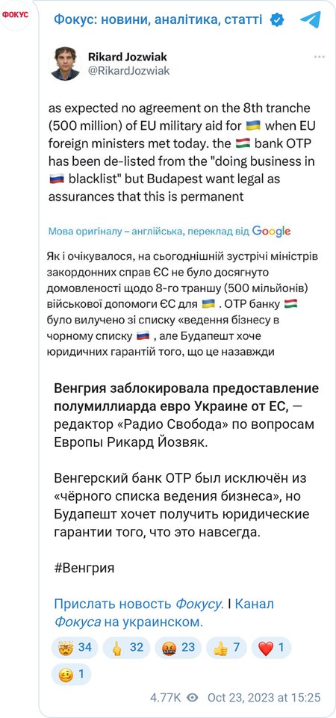The image size is (336, 718).
Task: Click the eye views icon beside 4.77K
Action: tap(193, 697)
